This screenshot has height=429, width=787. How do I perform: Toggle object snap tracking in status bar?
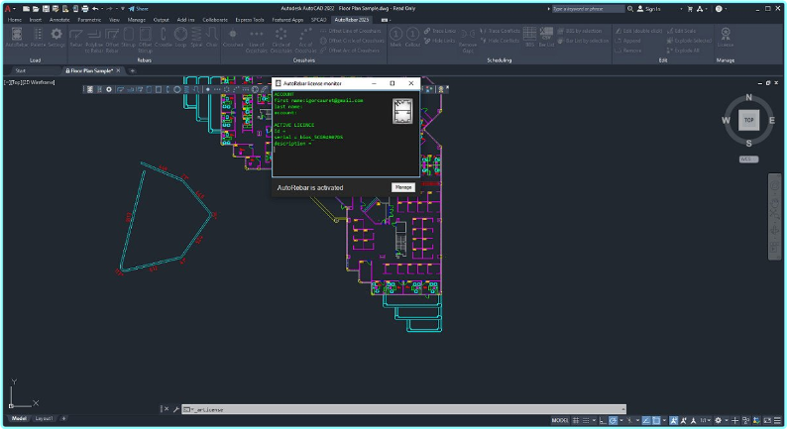646,420
